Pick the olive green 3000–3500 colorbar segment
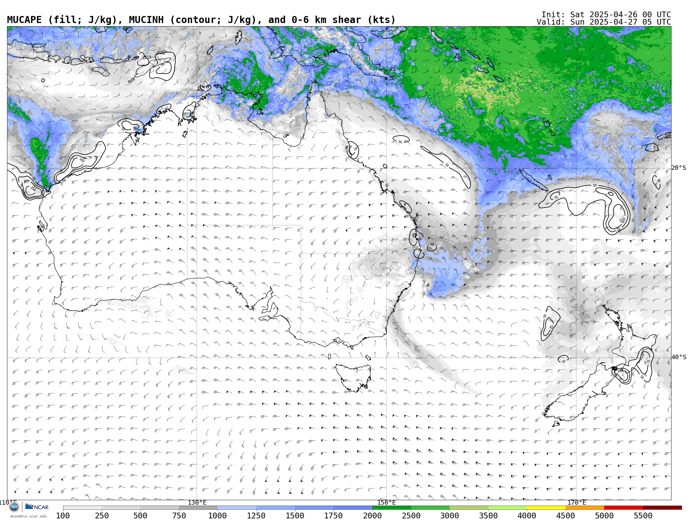Viewport: 692px width, 520px height. pos(469,508)
